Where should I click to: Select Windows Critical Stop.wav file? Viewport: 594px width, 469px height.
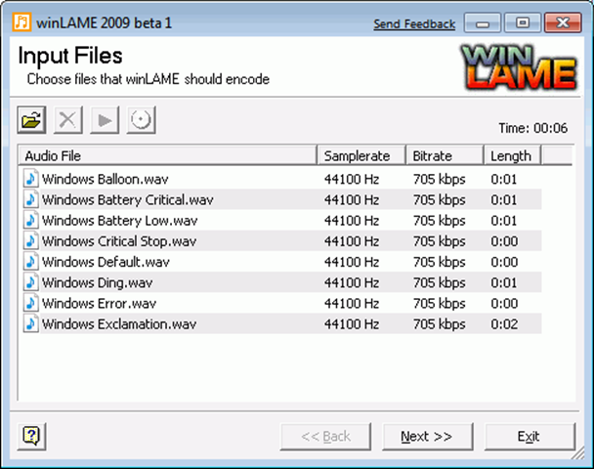click(x=119, y=241)
